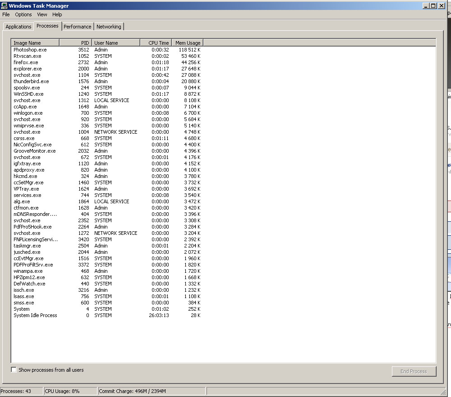Enable Show processes from all users
This screenshot has width=451, height=397.
tap(14, 369)
